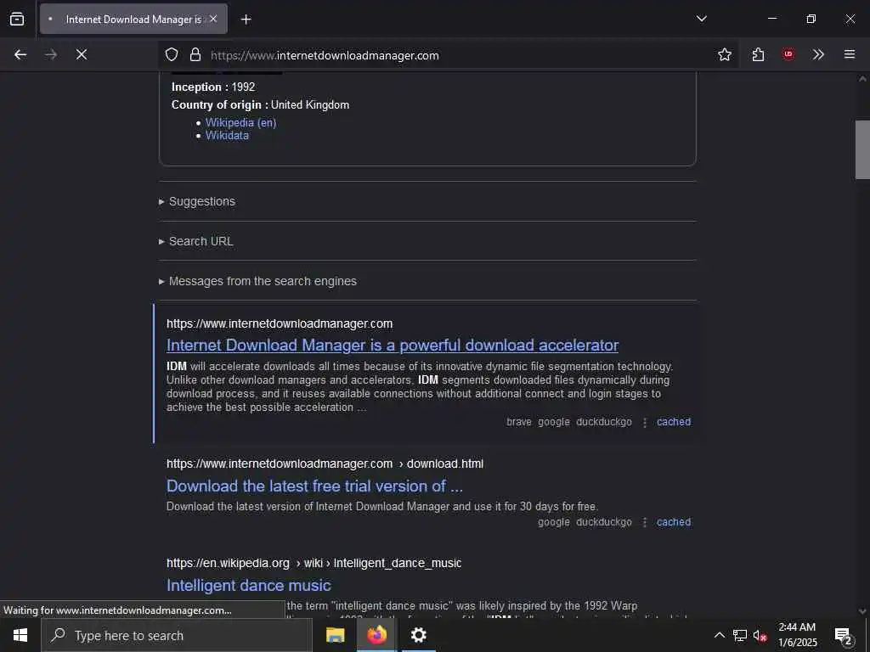Click Inception : 1992 text
The image size is (870, 652).
[213, 87]
